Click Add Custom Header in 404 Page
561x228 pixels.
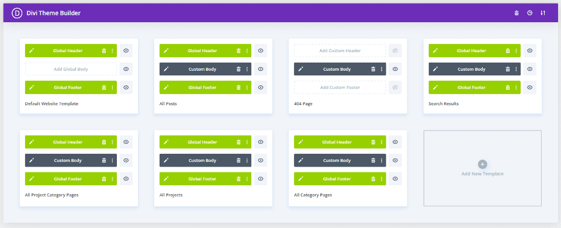click(340, 51)
